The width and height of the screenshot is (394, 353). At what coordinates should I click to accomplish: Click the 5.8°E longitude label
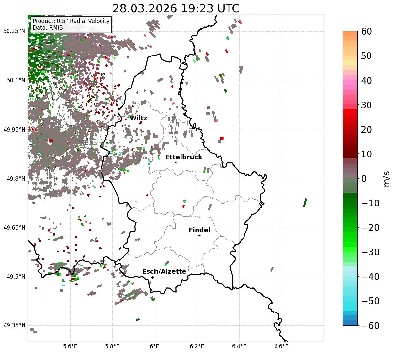(112, 346)
